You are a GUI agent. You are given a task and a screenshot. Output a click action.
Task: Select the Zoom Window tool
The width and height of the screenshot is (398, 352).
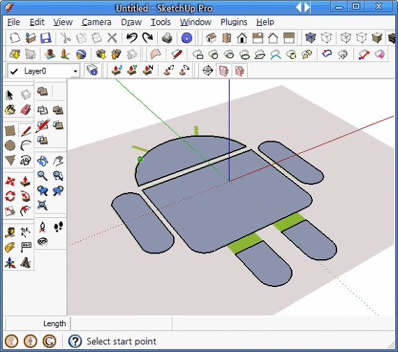58,176
